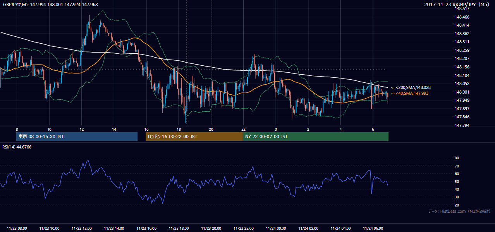
Task: Click price axis label 148.311
Action: click(x=462, y=42)
